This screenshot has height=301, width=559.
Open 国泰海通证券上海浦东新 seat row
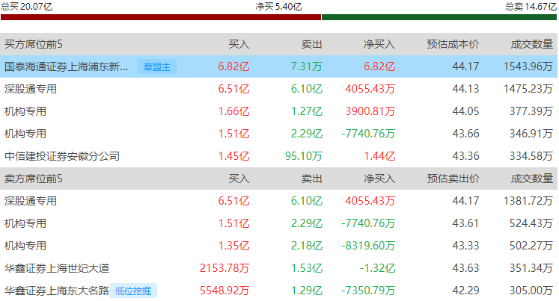66,67
